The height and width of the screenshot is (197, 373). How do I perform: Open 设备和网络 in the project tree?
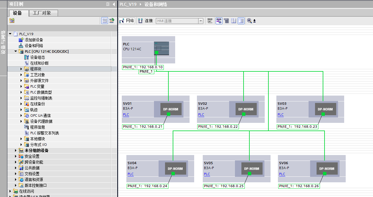tap(34, 46)
